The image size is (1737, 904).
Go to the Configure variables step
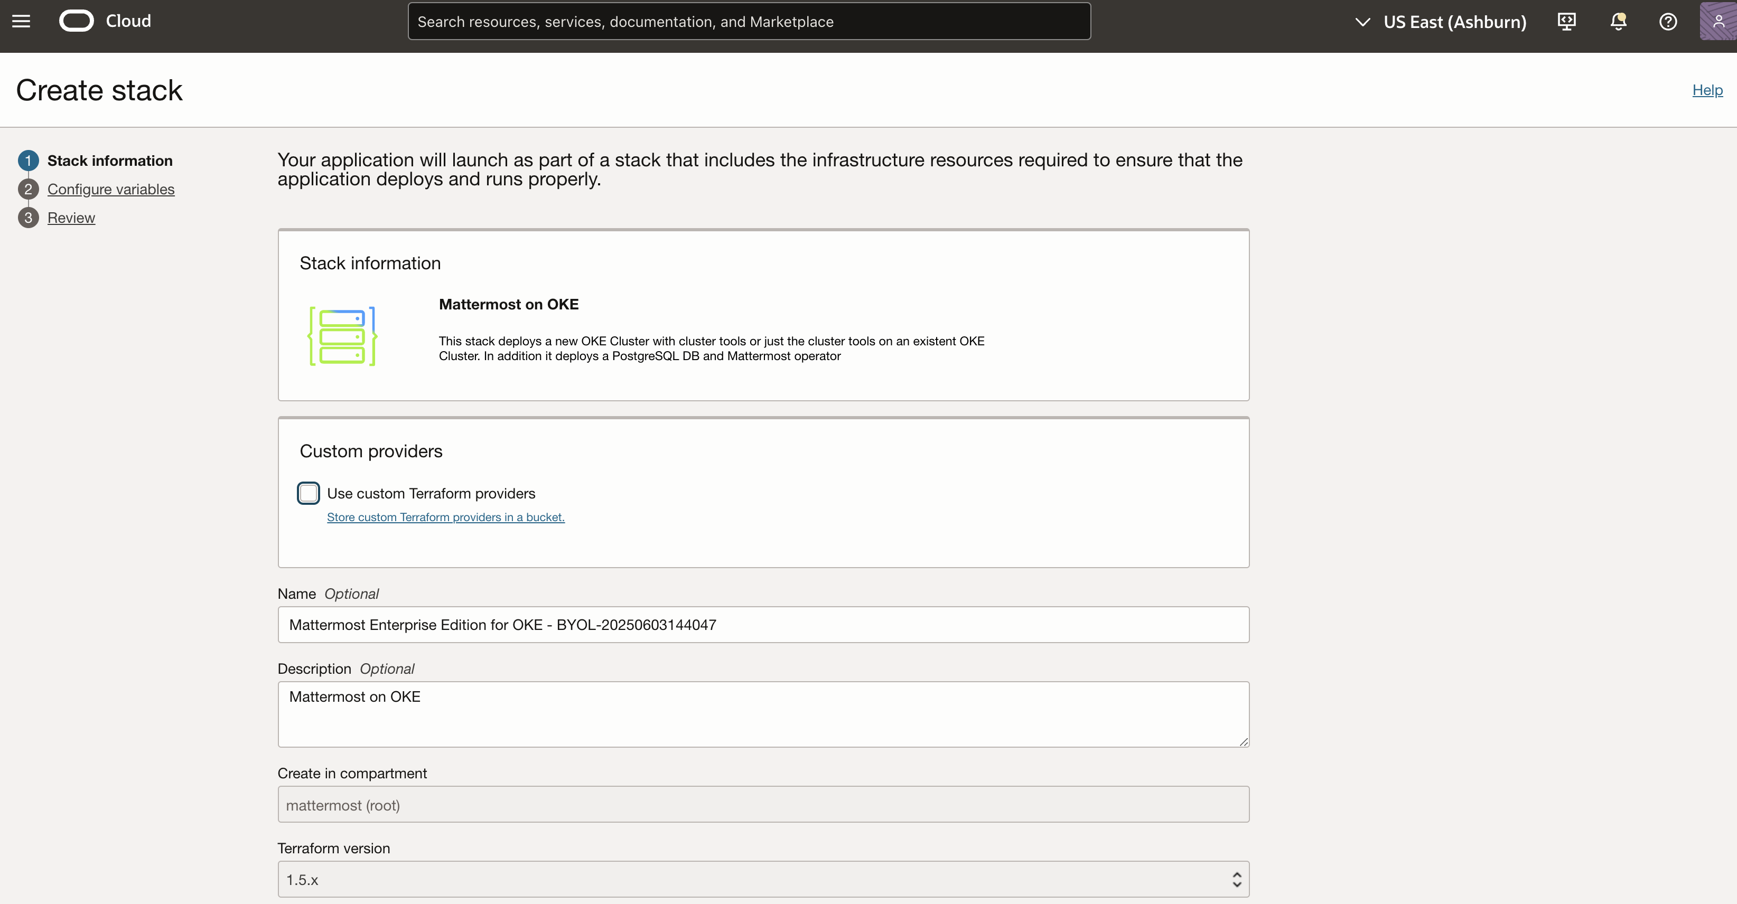pos(111,189)
